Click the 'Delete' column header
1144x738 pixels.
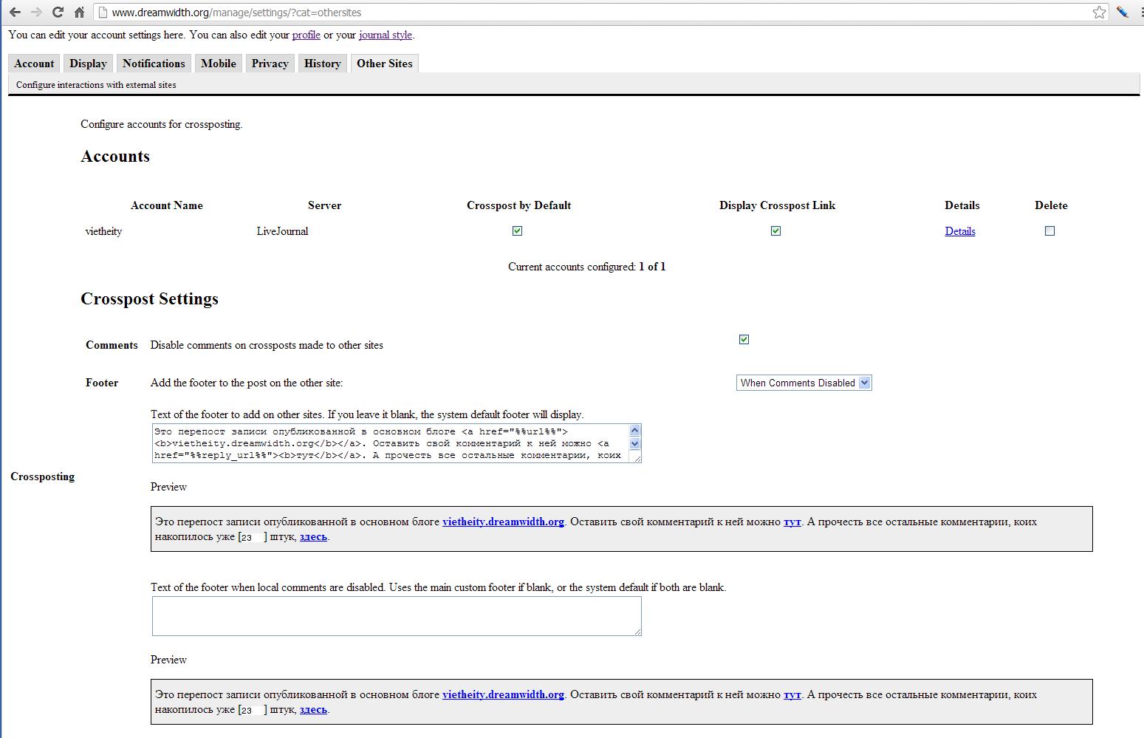coord(1051,205)
